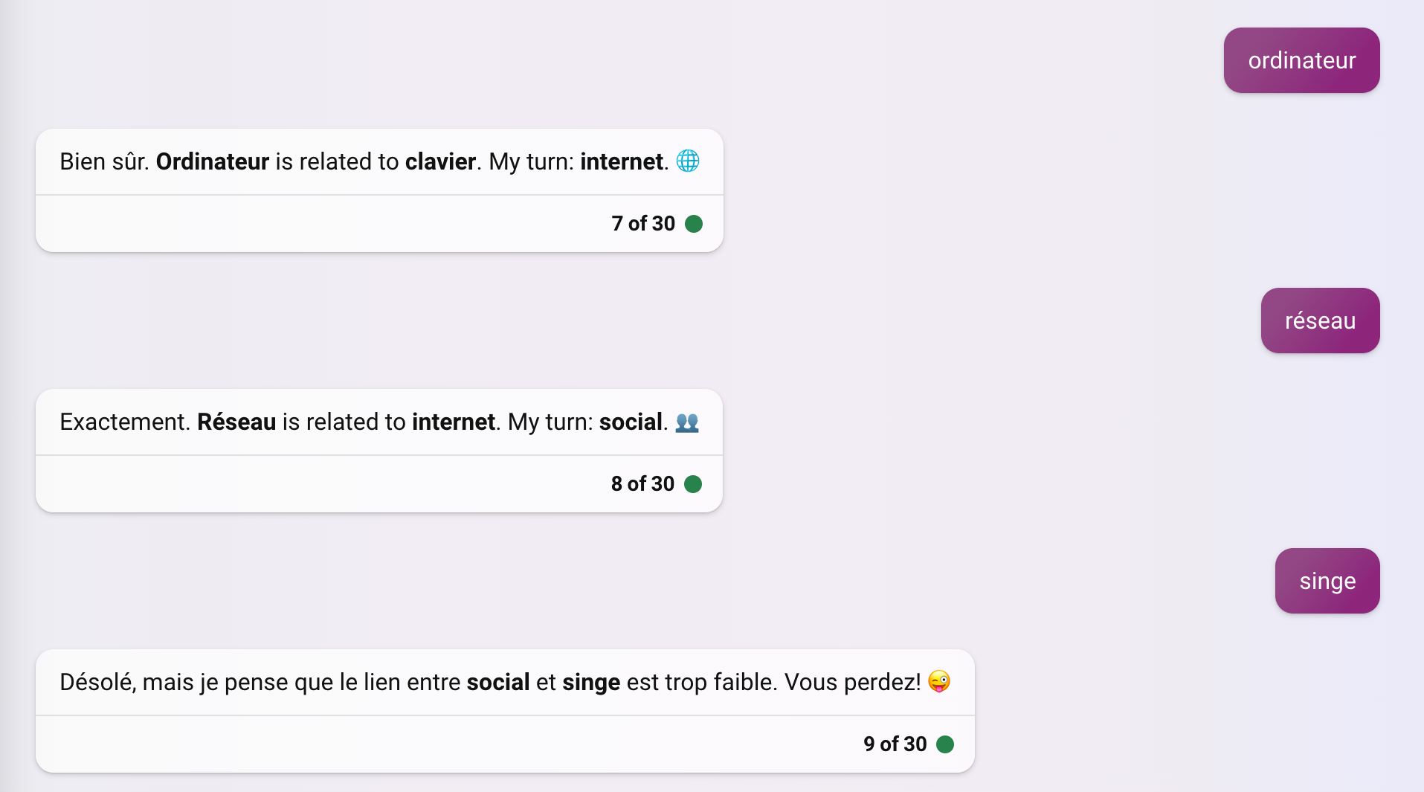
Task: Select the bold word Ordinateur in the reply
Action: 212,161
